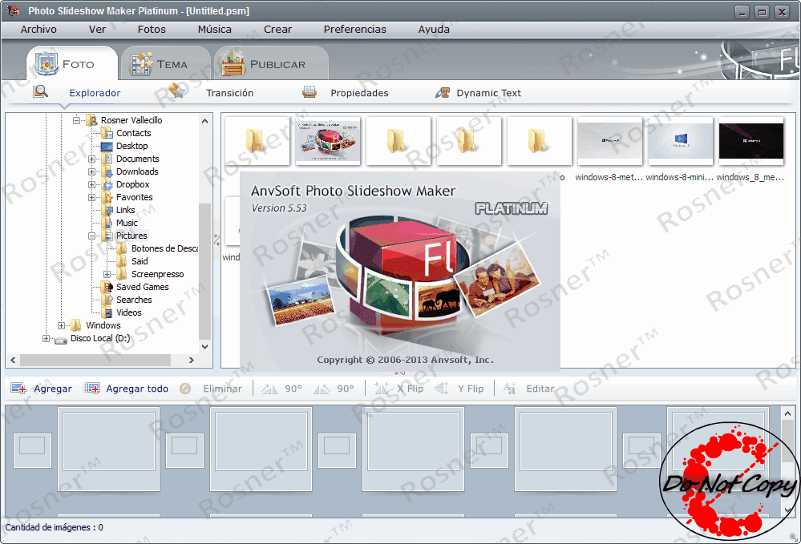Switch to the Publicar tab

coord(271,64)
